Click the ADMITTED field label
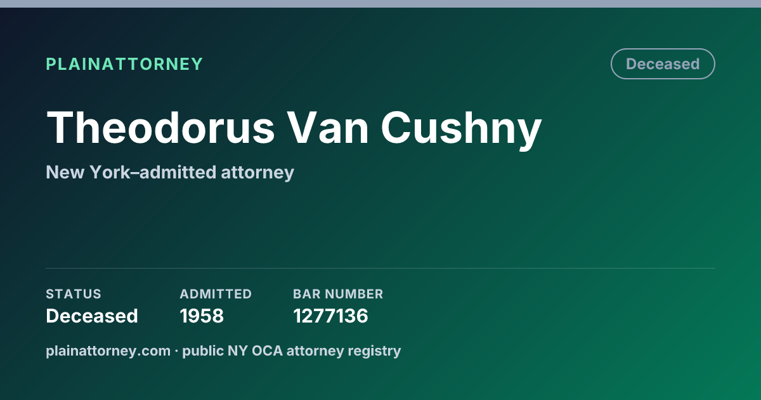Screen dimensions: 761x400 point(216,294)
